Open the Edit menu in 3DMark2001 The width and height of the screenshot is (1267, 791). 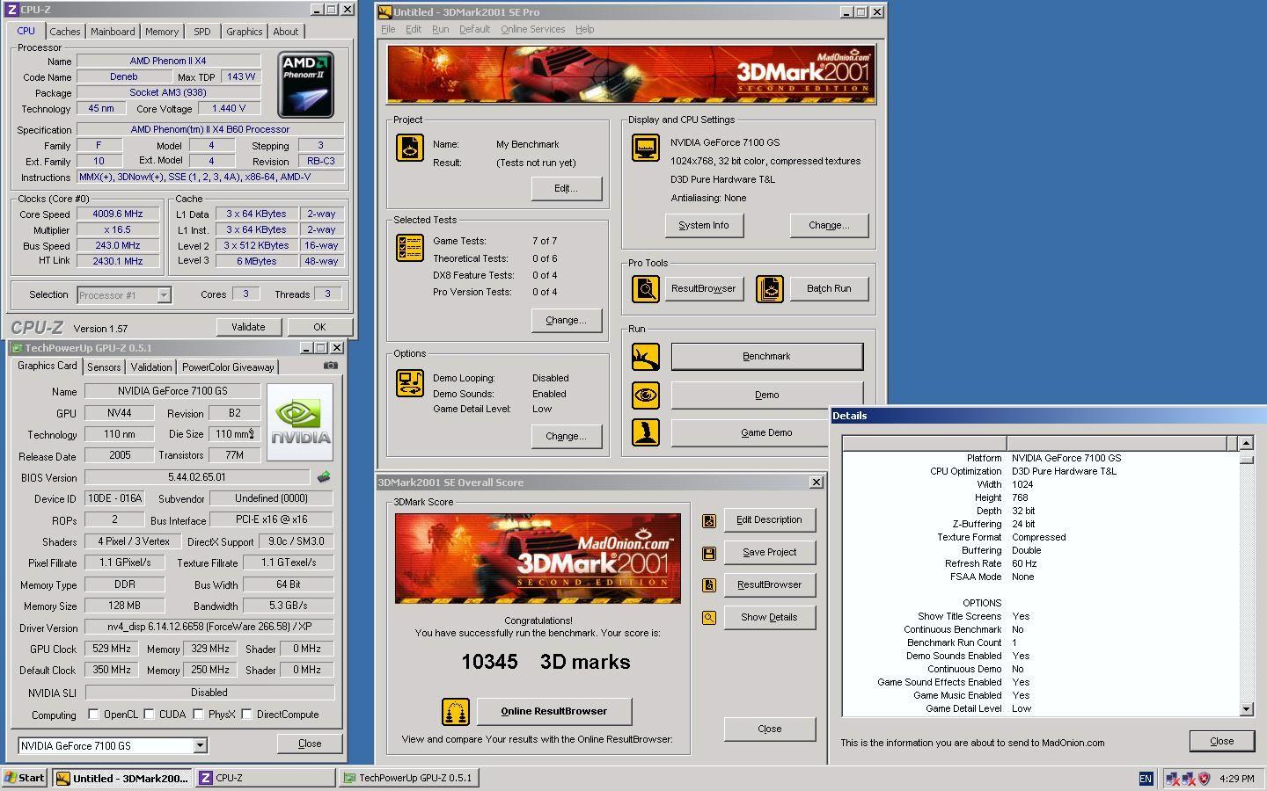[414, 29]
